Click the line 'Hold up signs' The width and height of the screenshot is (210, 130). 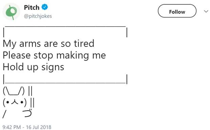tap(33, 67)
